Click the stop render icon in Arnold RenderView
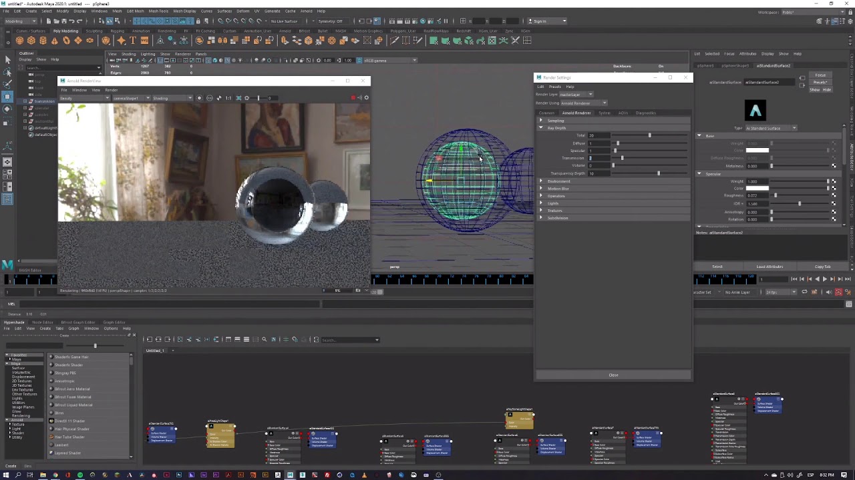Image resolution: width=855 pixels, height=480 pixels. [353, 98]
